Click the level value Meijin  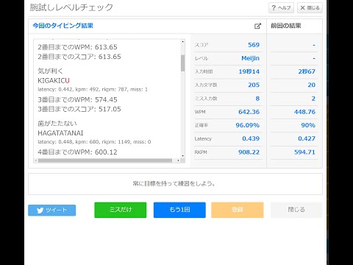(250, 58)
